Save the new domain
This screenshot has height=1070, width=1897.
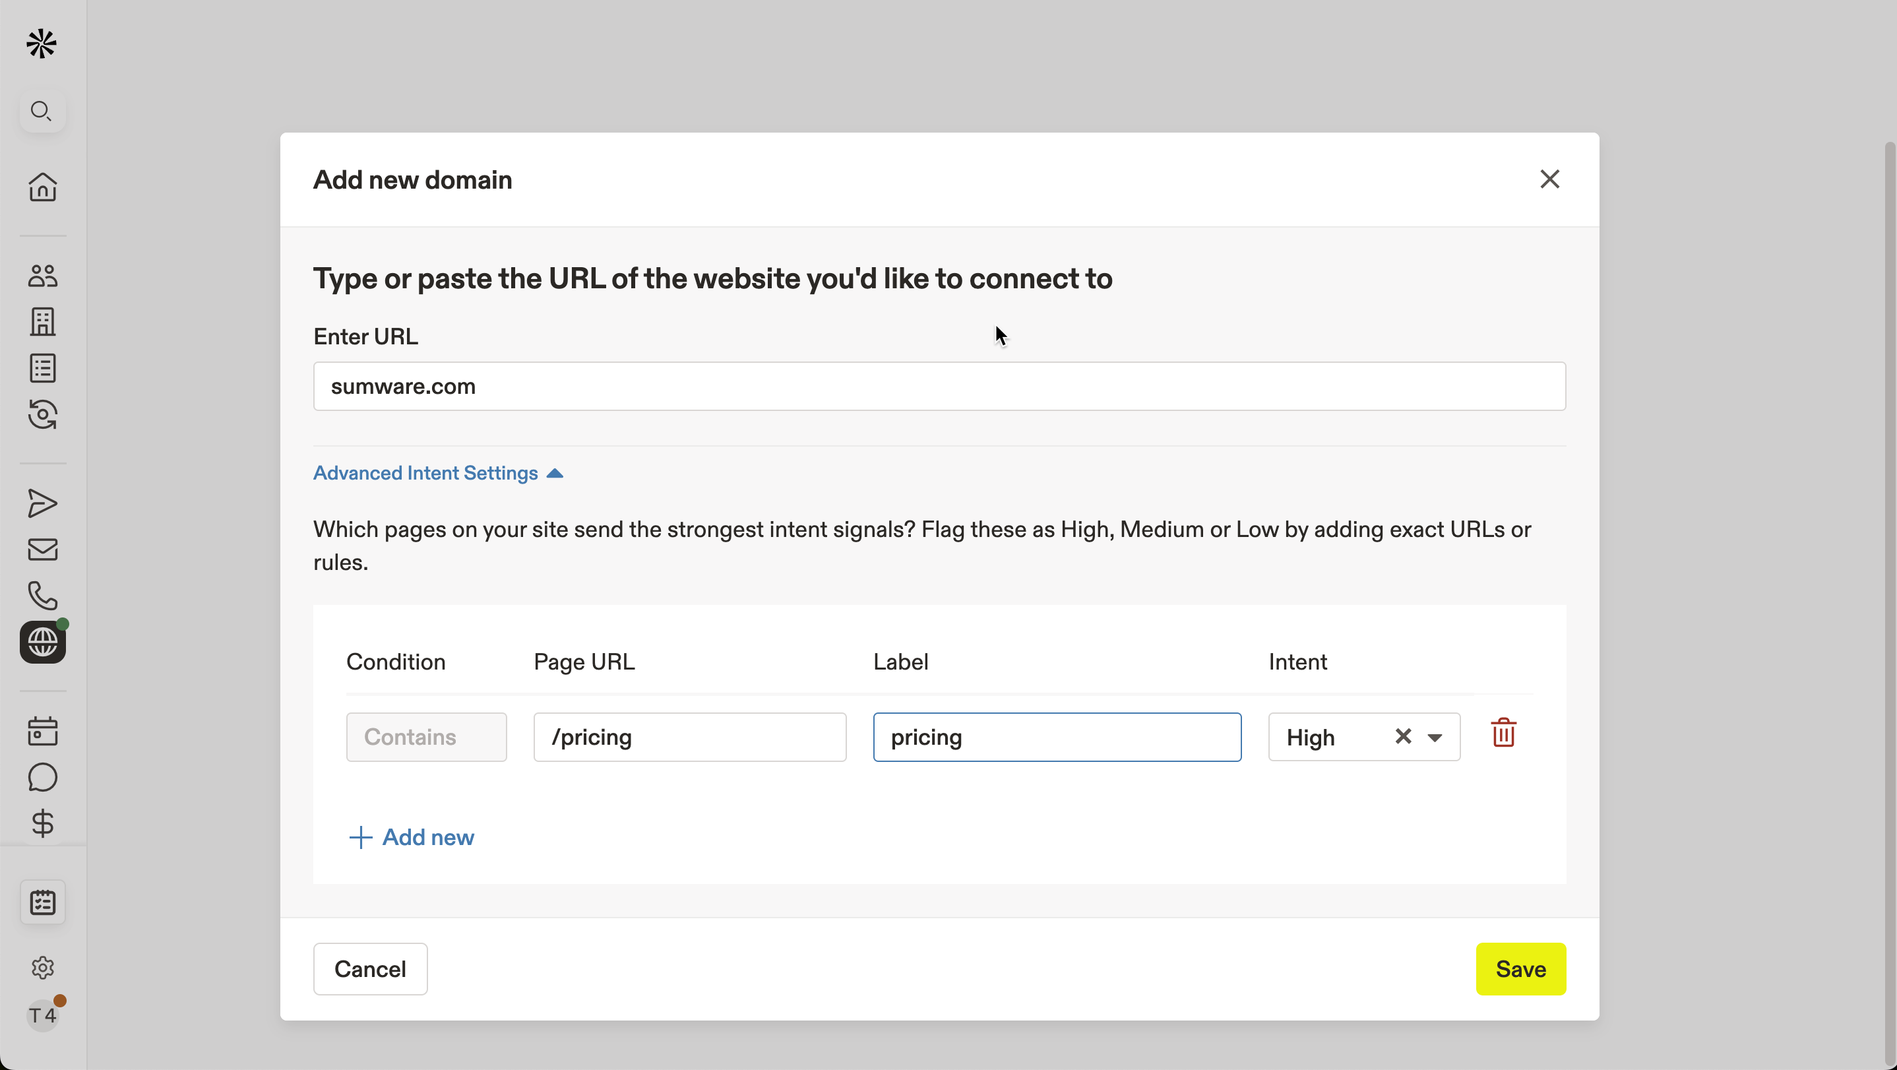click(x=1520, y=969)
